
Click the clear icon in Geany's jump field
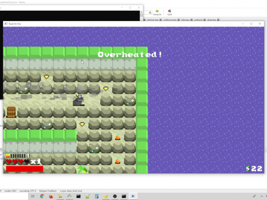[150, 12]
